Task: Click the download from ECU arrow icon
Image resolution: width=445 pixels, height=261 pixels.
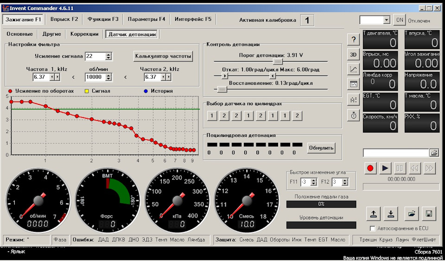Action: (391, 214)
